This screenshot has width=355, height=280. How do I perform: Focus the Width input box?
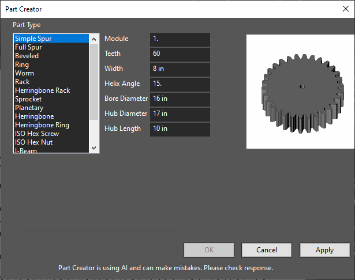pos(180,69)
